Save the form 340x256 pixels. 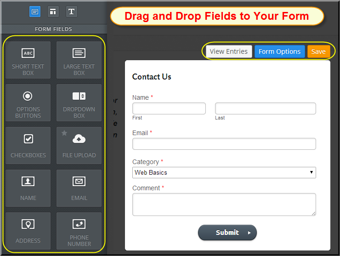pos(318,51)
